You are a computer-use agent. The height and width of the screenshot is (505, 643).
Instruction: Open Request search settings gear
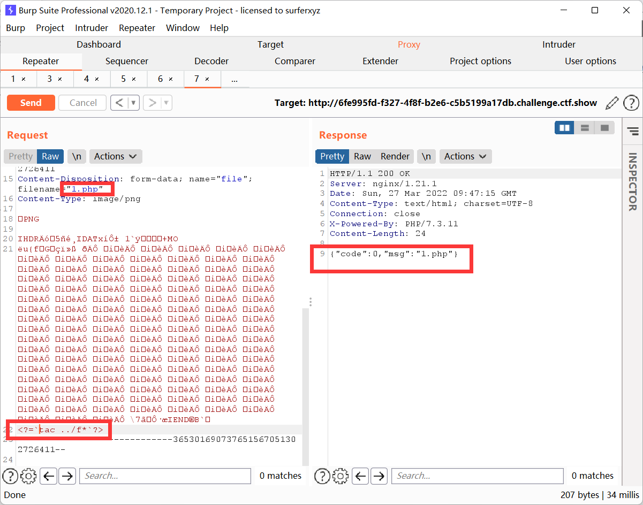(x=28, y=476)
